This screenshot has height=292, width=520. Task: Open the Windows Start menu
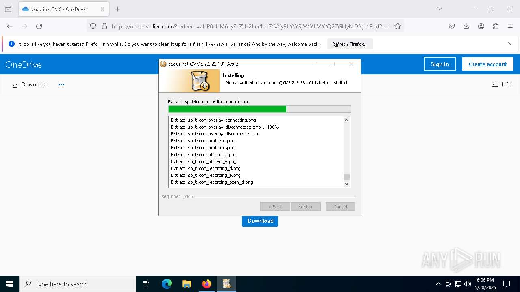click(x=10, y=284)
